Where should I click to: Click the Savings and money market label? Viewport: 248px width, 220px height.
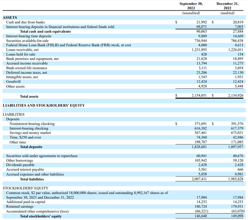[30, 133]
